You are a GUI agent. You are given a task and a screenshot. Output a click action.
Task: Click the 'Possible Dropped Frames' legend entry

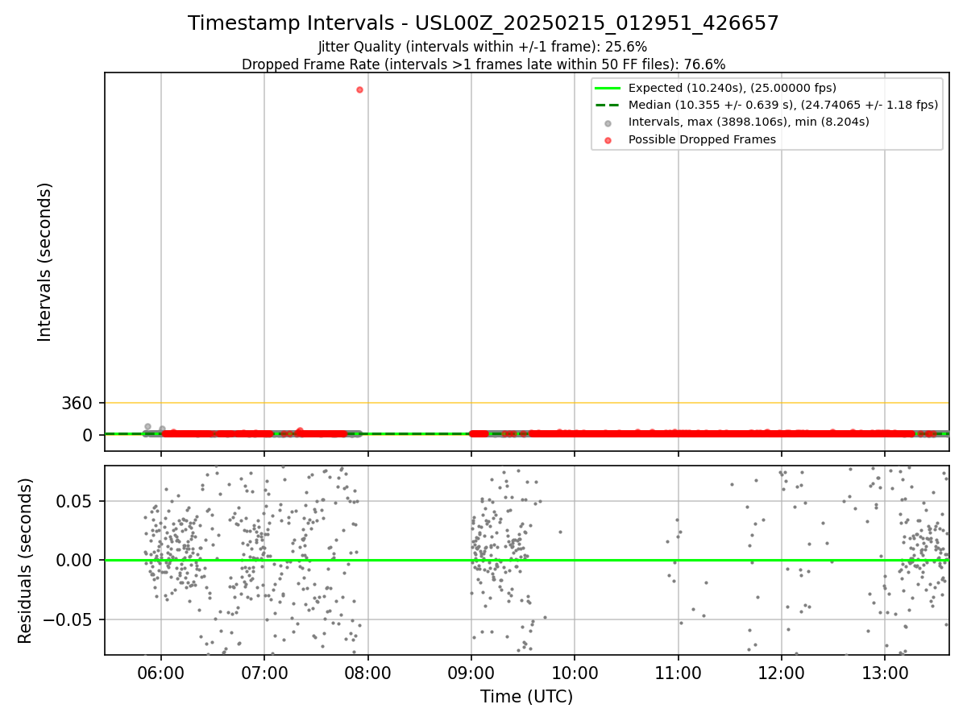702,139
